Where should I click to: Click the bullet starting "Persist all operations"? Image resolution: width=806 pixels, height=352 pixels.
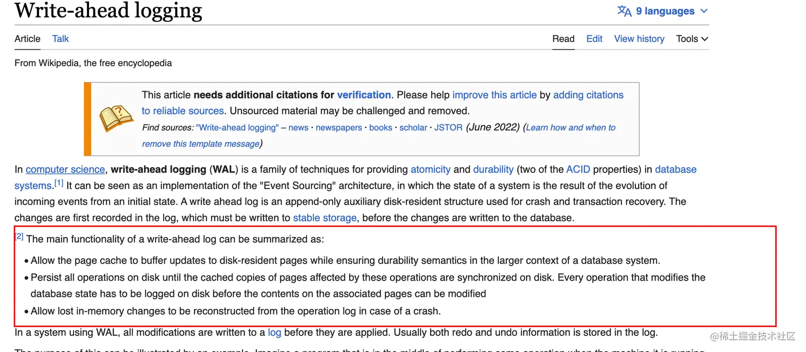pos(368,285)
